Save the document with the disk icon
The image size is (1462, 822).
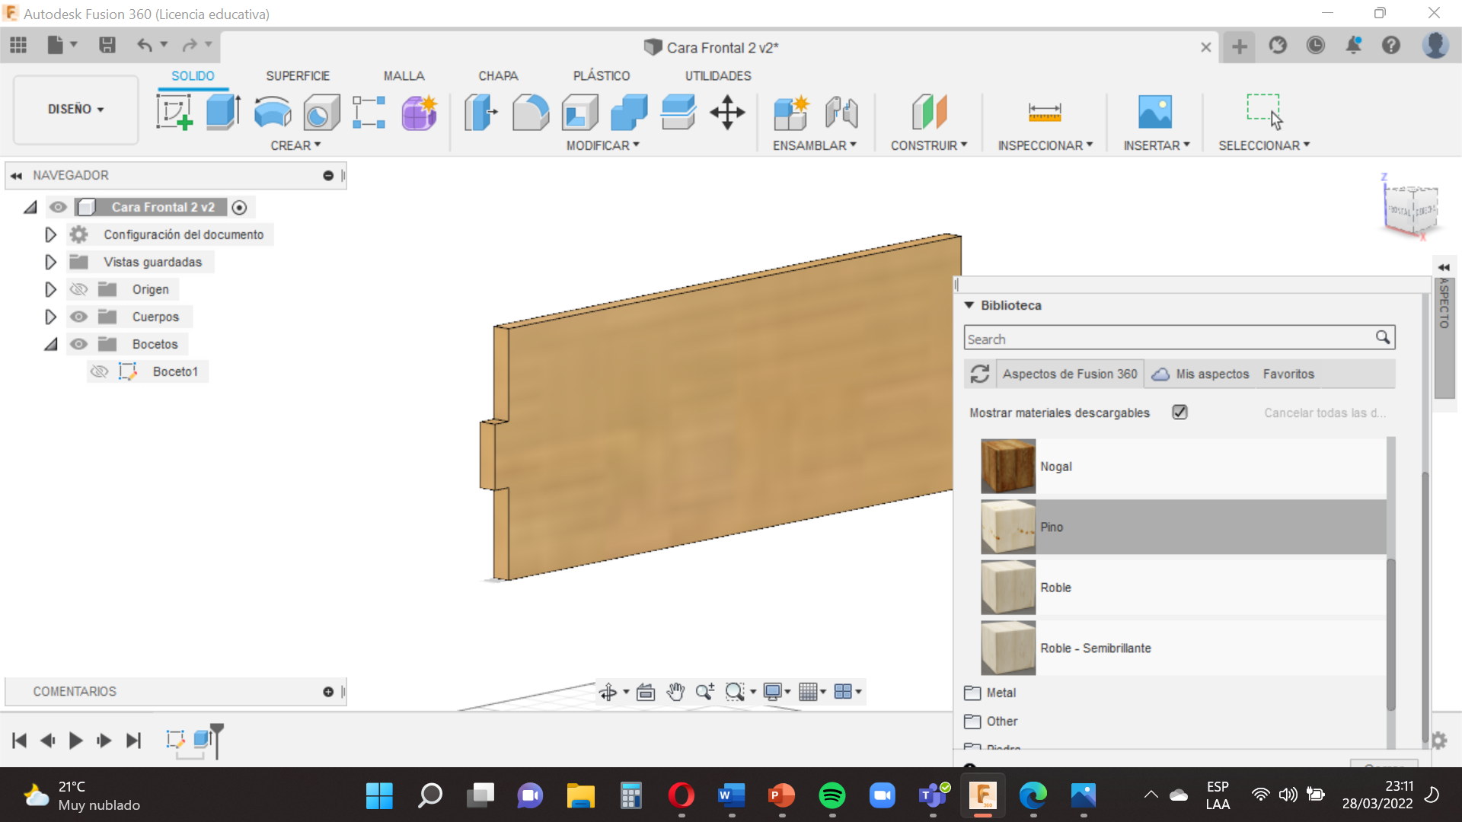coord(107,46)
